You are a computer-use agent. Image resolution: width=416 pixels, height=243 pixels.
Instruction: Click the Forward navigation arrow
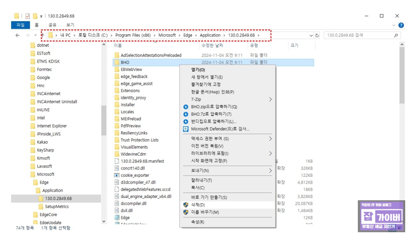(27, 35)
